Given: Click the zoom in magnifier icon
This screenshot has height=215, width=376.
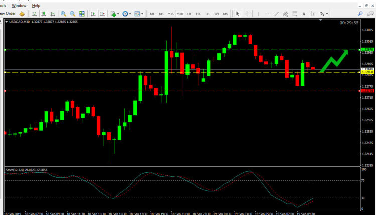Looking at the screenshot, I should (64, 14).
